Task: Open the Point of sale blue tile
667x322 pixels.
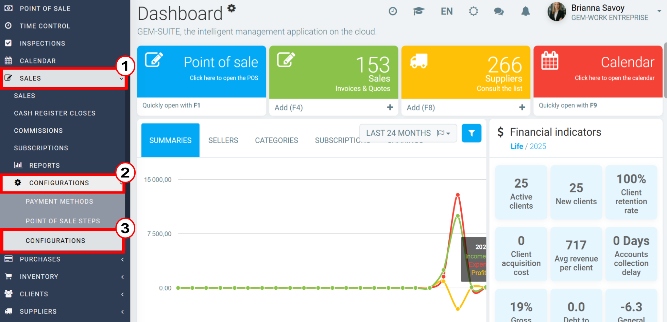Action: tap(202, 72)
